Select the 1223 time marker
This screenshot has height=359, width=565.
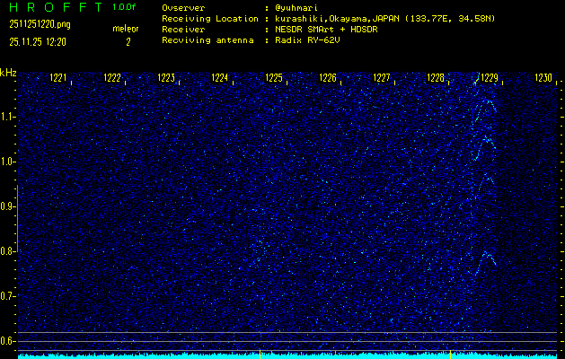[166, 78]
